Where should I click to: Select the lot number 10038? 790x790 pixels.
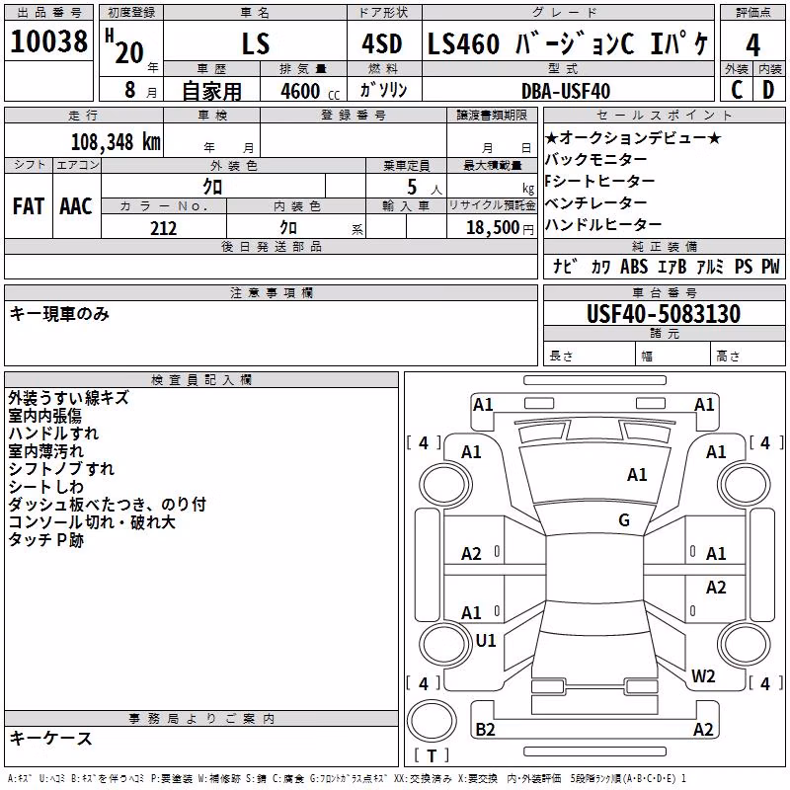(x=48, y=41)
